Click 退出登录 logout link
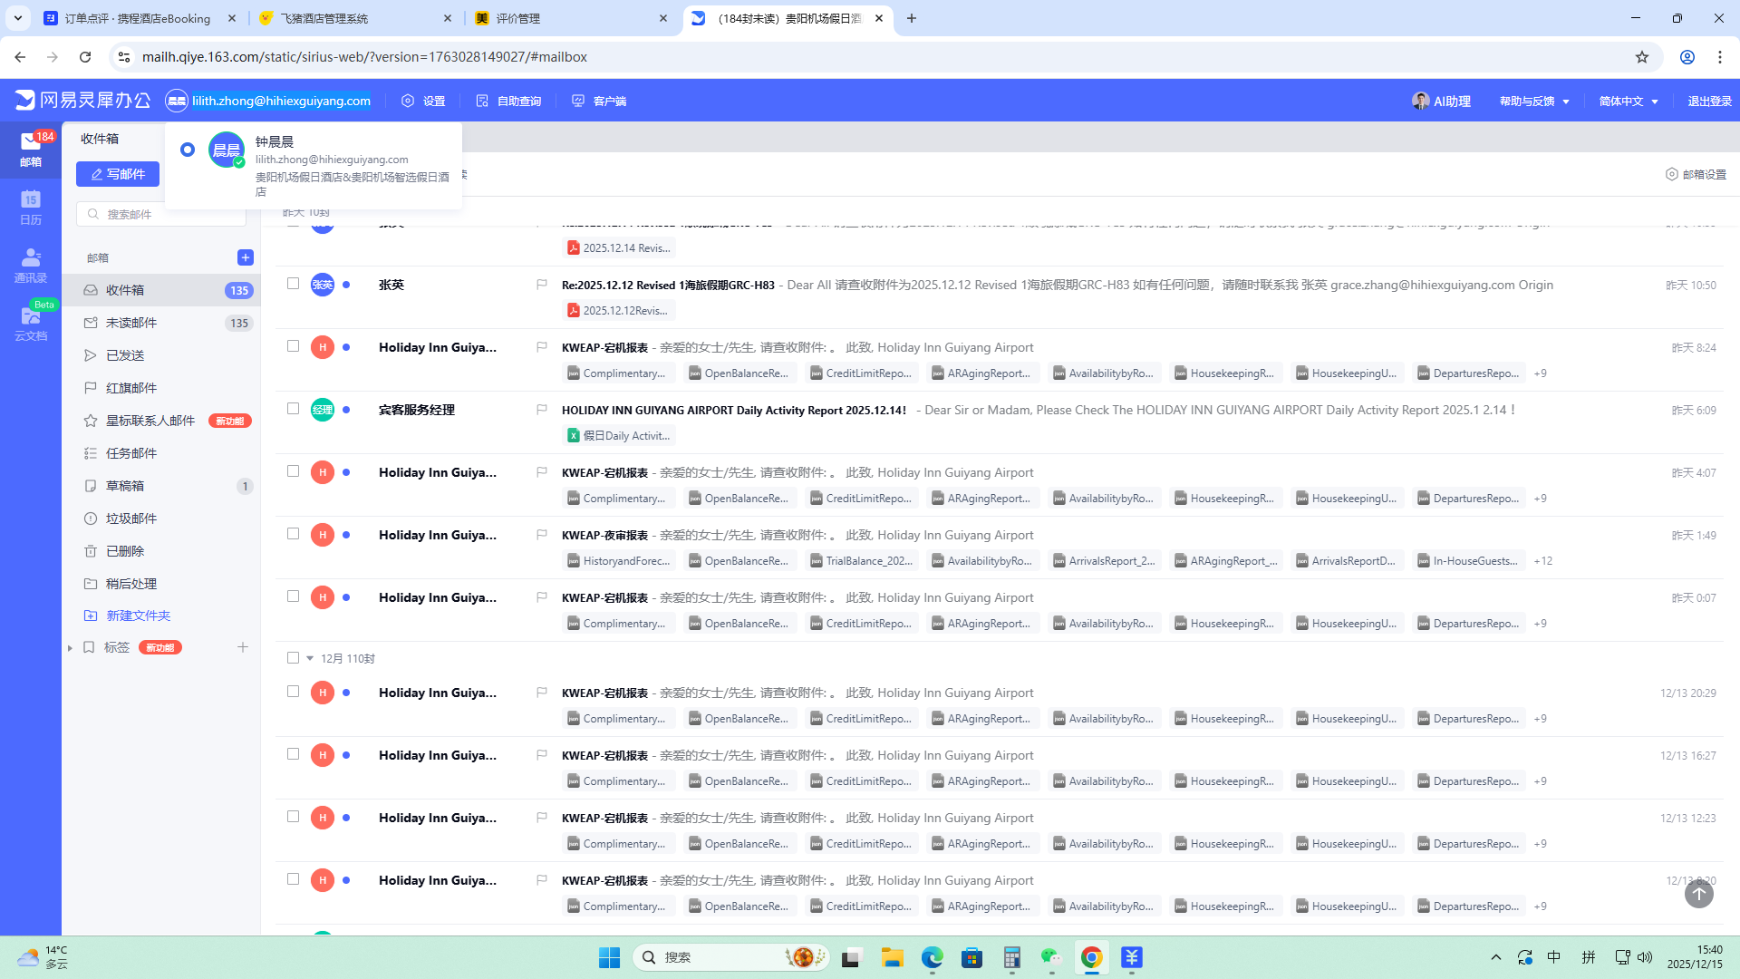1740x979 pixels. (x=1709, y=101)
